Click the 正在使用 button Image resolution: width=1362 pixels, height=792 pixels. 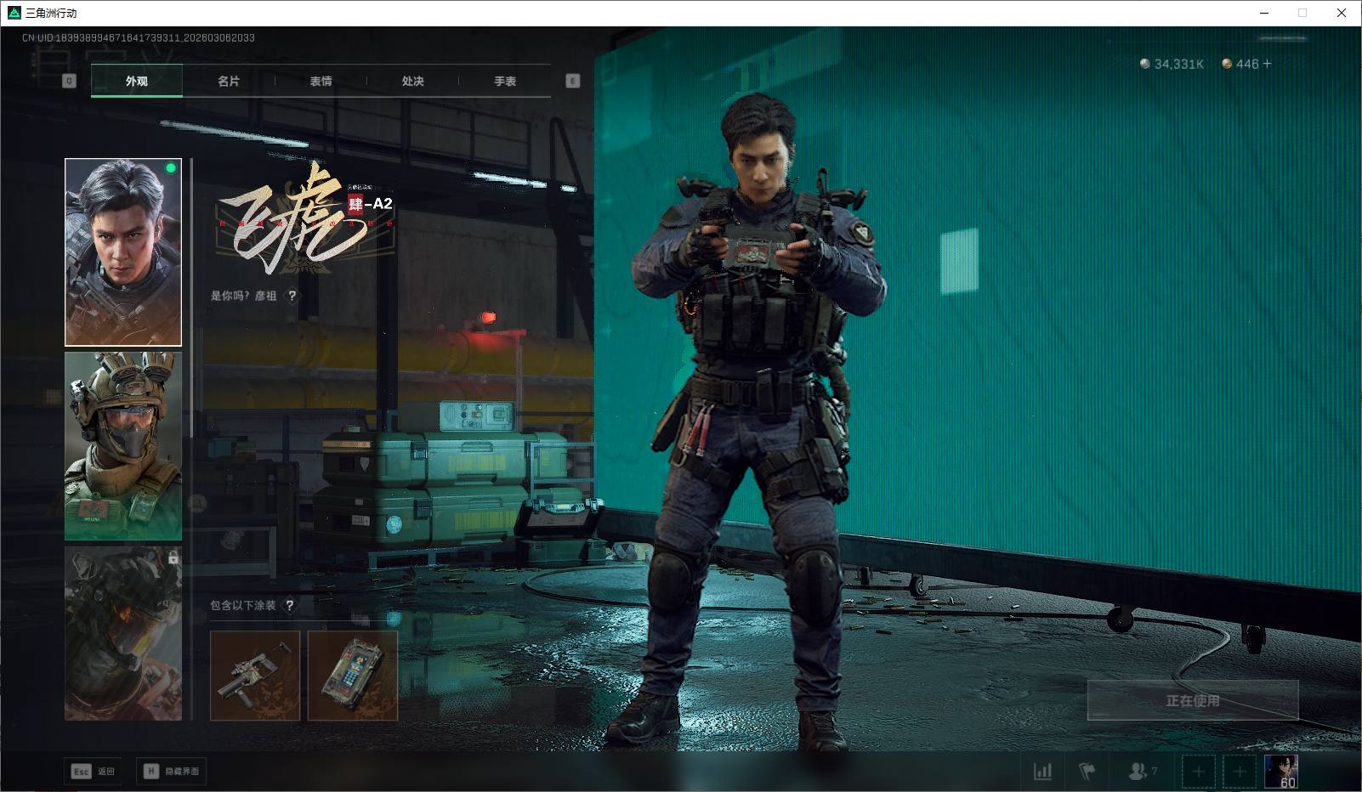(x=1193, y=700)
